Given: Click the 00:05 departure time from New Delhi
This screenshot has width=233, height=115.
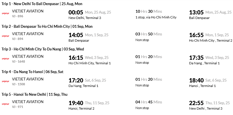Looking at the screenshot, I should 76,12.
